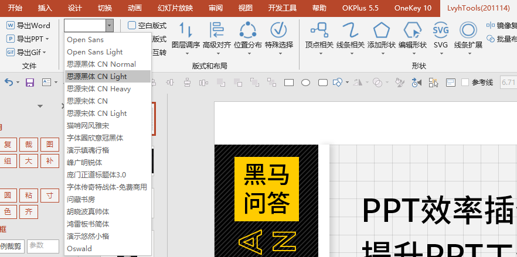
Task: Click the 复 button in side panel
Action: (8, 145)
